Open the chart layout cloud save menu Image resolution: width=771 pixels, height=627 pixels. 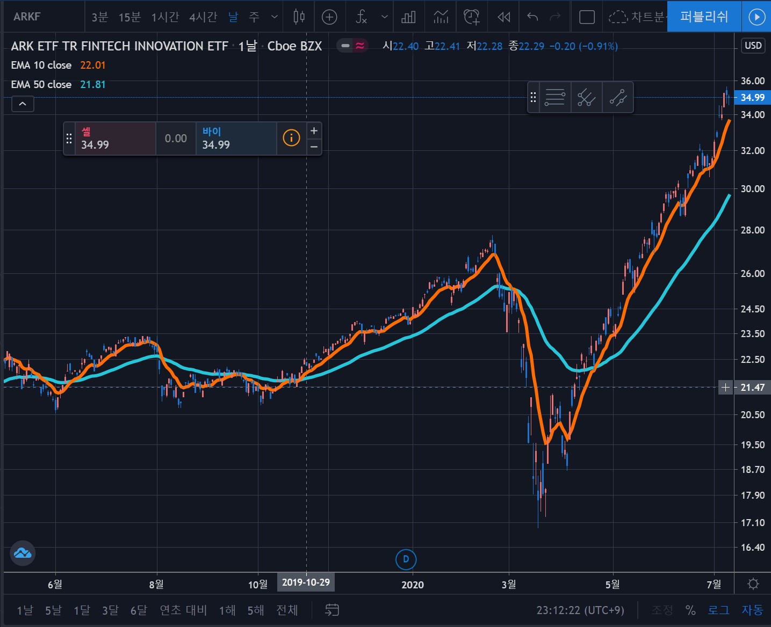coord(637,17)
